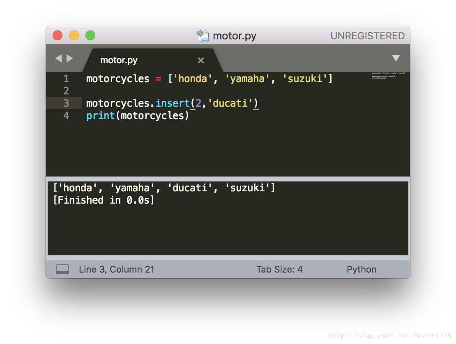456x344 pixels.
Task: Click 'ducati' in the build output
Action: pos(190,188)
